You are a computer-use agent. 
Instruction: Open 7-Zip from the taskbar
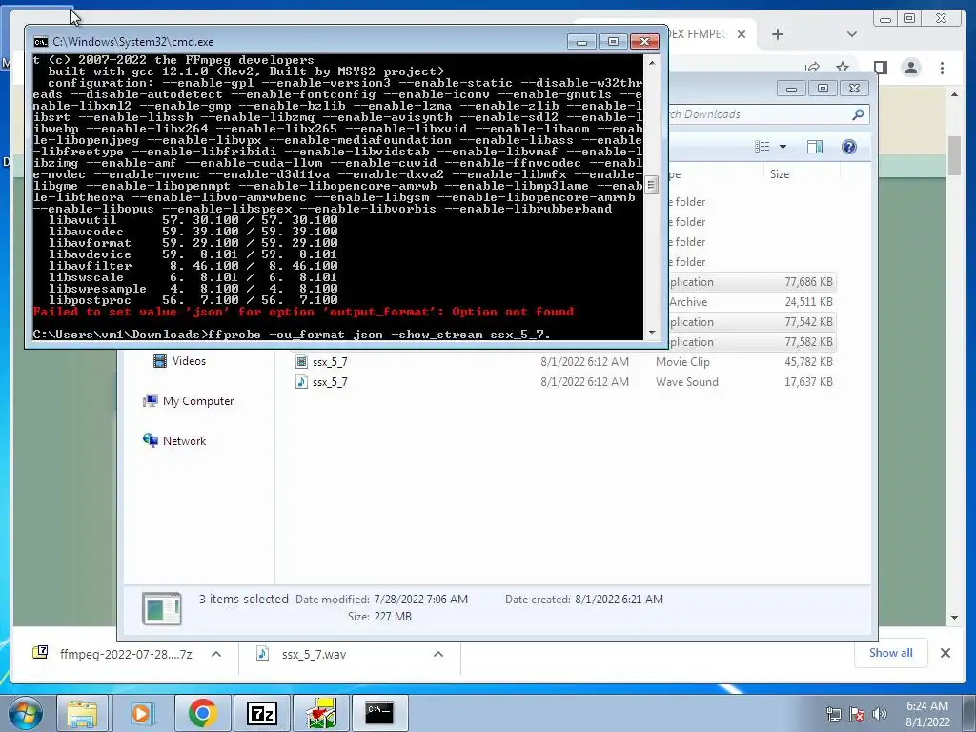tap(262, 713)
